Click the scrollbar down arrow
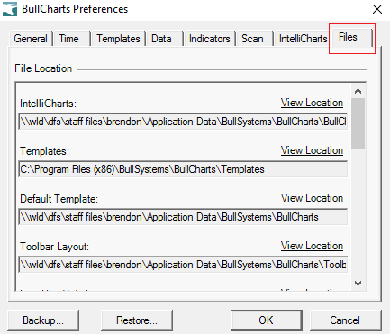Viewport: 390px width, 334px height. (358, 283)
